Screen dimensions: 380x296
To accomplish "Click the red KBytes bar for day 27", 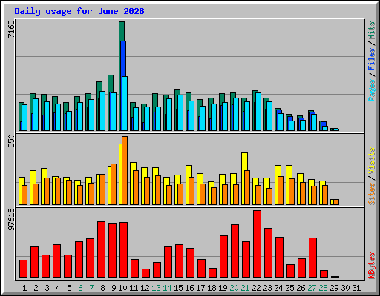I will point(312,258).
